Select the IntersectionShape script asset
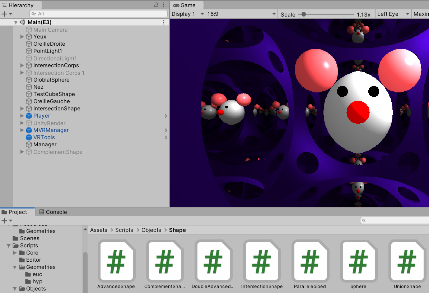Image resolution: width=429 pixels, height=293 pixels. (262, 265)
